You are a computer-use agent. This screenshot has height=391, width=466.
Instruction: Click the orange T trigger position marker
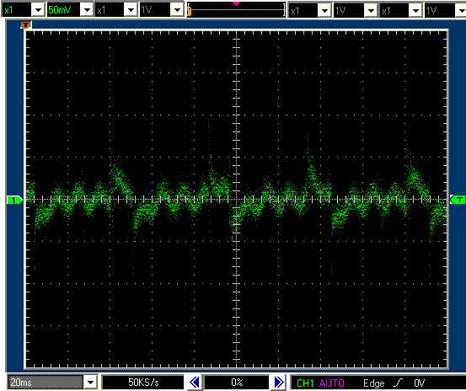[26, 25]
